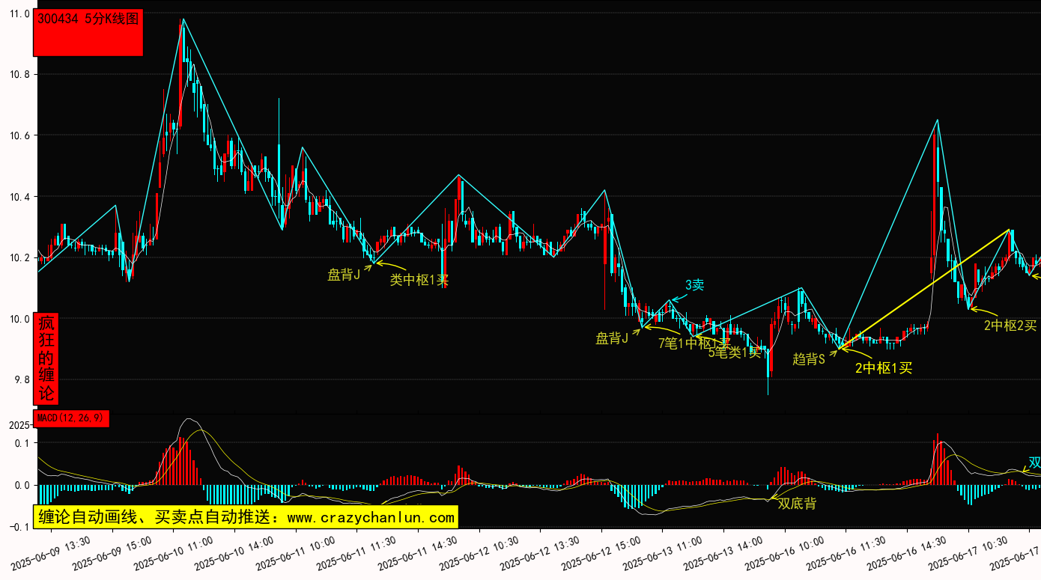Select the 5笔类1买 annotation
This screenshot has width=1041, height=580.
pyautogui.click(x=735, y=352)
